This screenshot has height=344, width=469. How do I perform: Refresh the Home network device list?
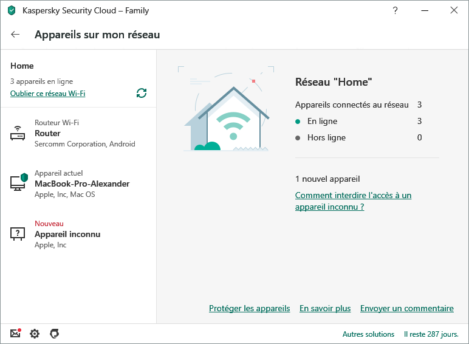point(142,93)
